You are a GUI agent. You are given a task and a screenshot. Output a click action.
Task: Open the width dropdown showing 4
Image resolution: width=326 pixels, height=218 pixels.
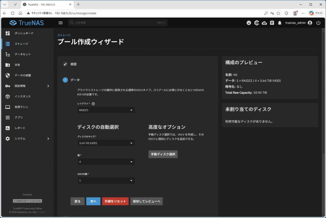pyautogui.click(x=106, y=162)
